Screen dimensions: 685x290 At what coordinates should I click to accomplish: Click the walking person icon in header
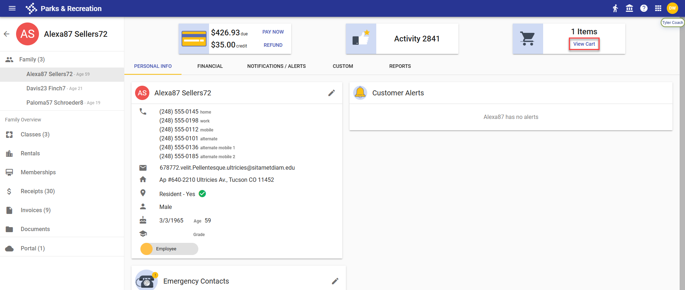(615, 8)
